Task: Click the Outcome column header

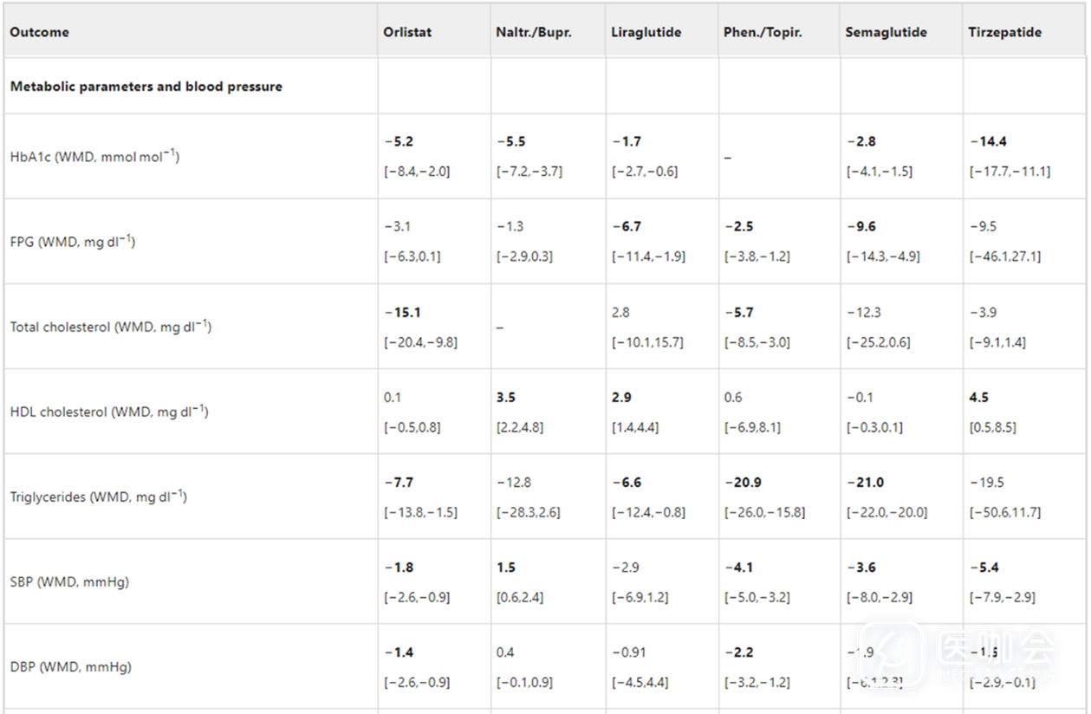Action: [40, 32]
